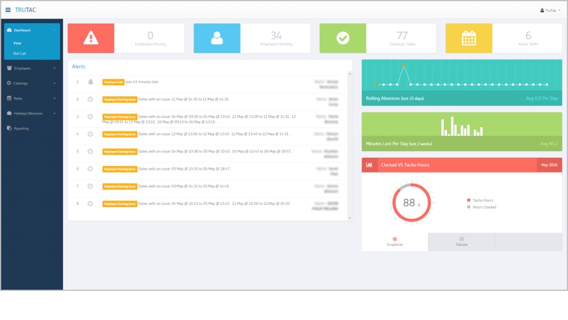Click the red warning triangle tile

click(x=91, y=38)
